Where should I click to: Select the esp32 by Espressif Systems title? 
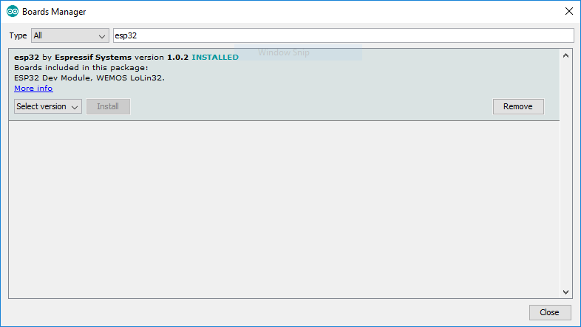[72, 58]
